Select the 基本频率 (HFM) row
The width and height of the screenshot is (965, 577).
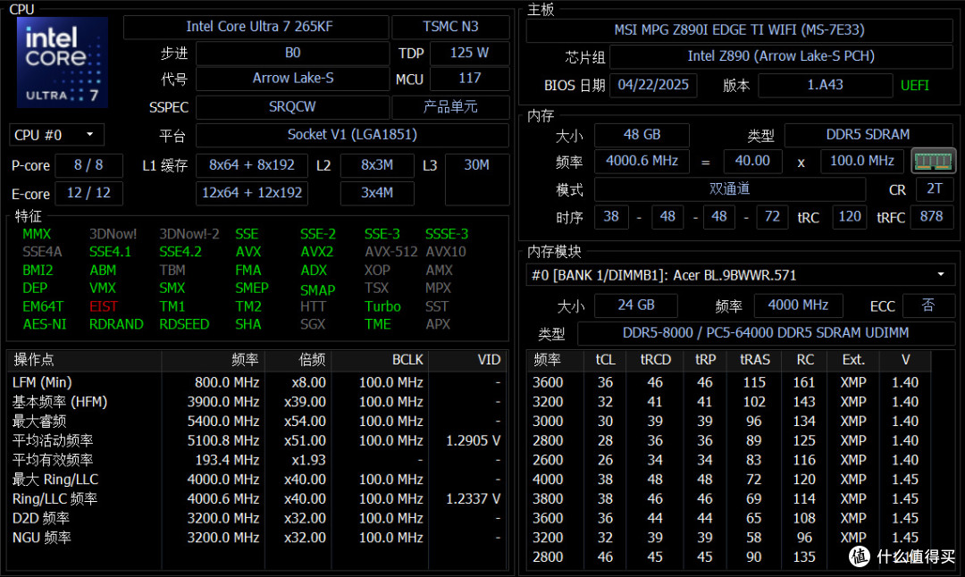[x=257, y=402]
